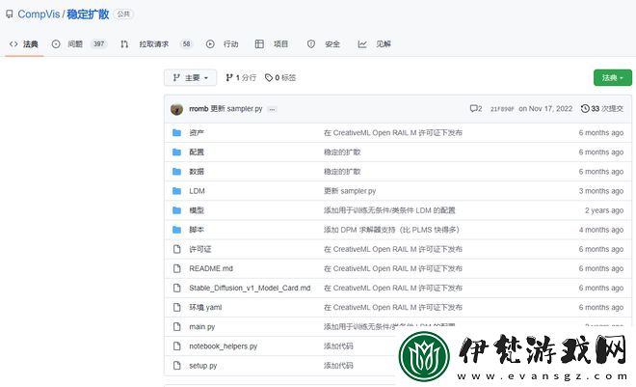The width and height of the screenshot is (636, 387).
Task: Open the 数据 folder
Action: tap(197, 172)
